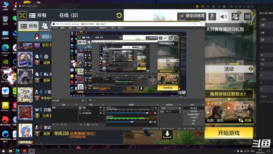Open scene transition type dropdown
273x154 pixels.
point(169,108)
